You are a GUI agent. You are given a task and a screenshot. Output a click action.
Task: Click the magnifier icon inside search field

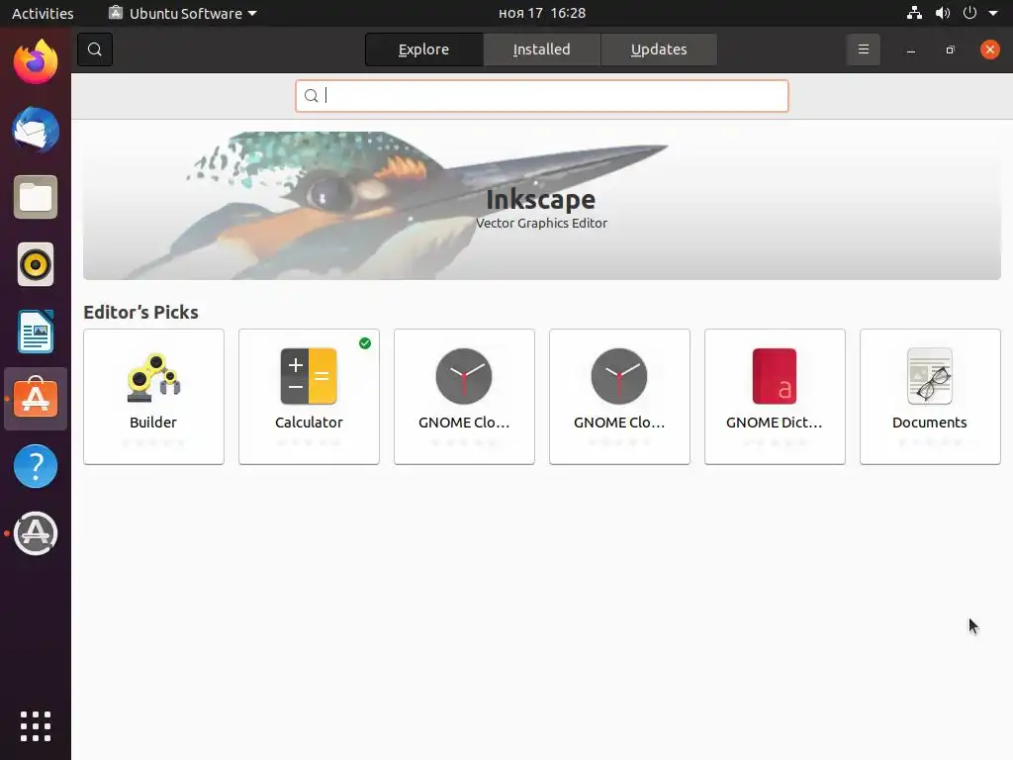tap(311, 96)
